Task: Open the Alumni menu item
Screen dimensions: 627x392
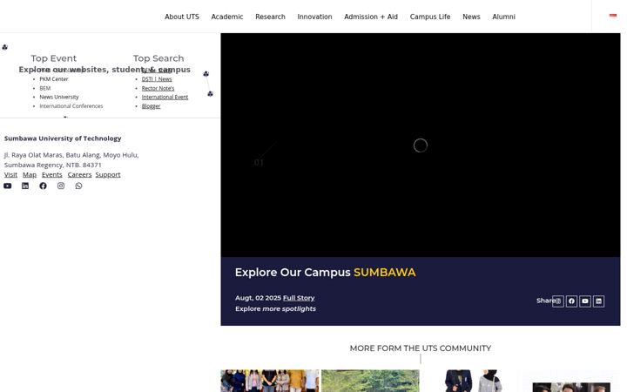Action: pyautogui.click(x=503, y=17)
